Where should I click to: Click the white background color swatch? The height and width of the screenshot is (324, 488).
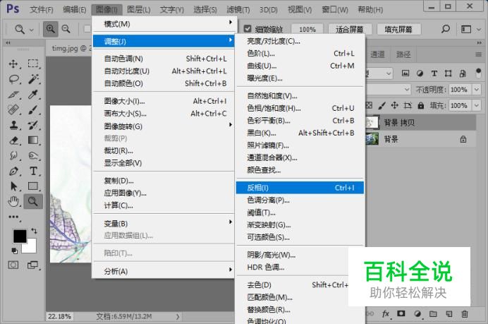(31, 248)
